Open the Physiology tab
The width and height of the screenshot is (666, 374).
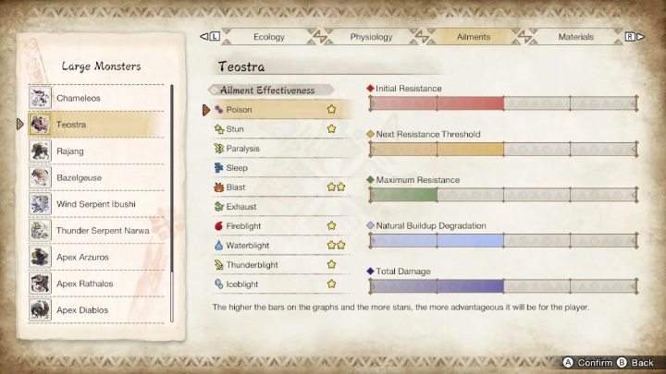371,37
